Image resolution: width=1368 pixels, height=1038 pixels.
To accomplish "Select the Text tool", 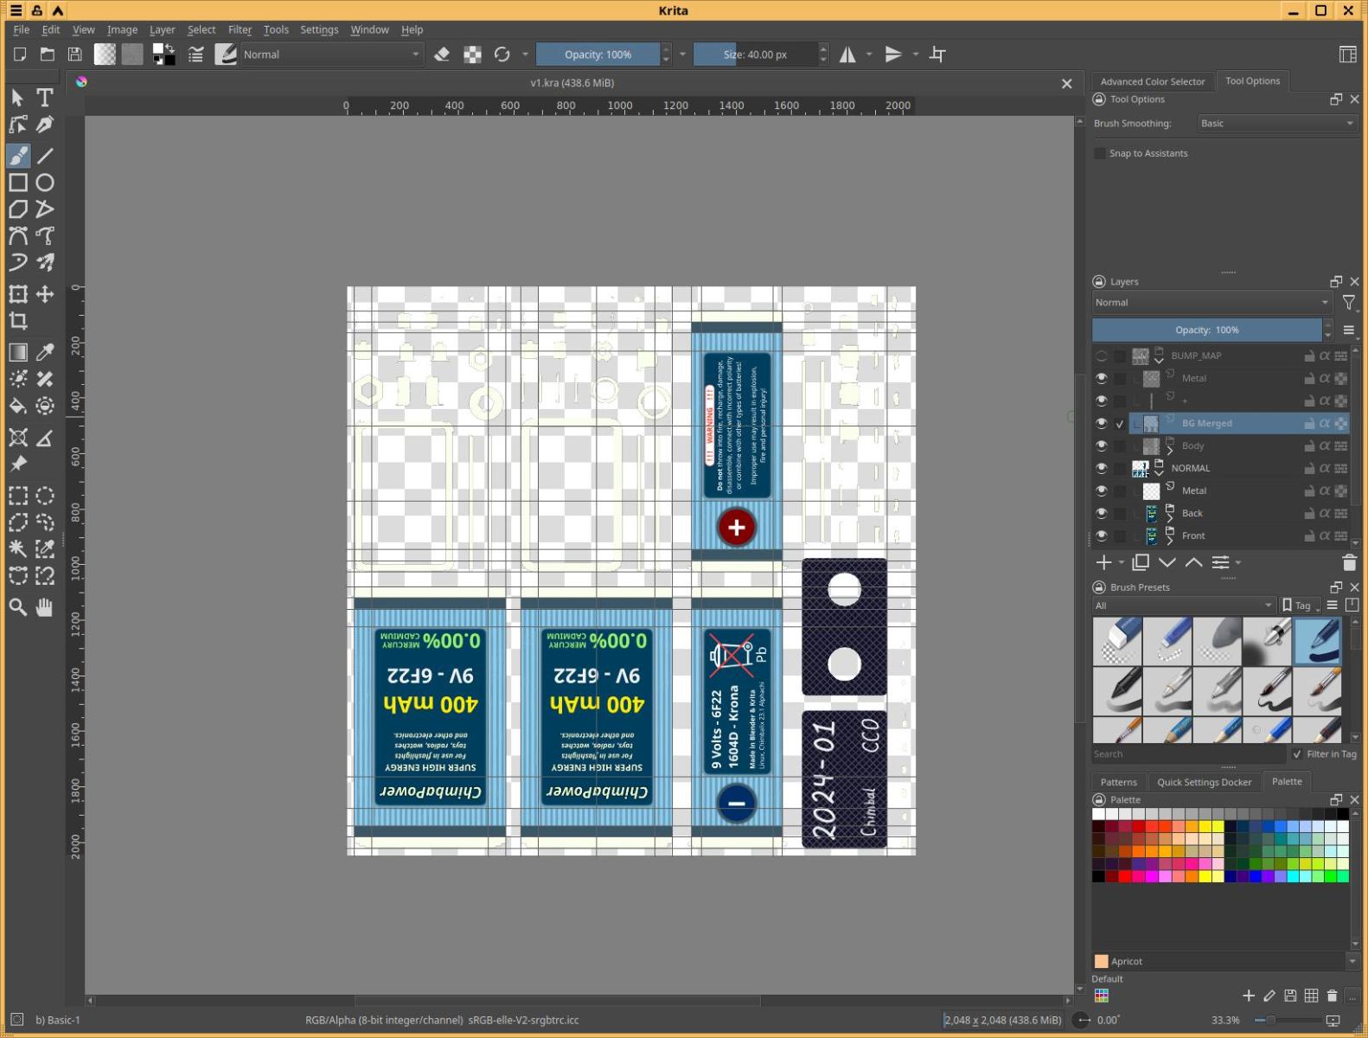I will (x=45, y=98).
